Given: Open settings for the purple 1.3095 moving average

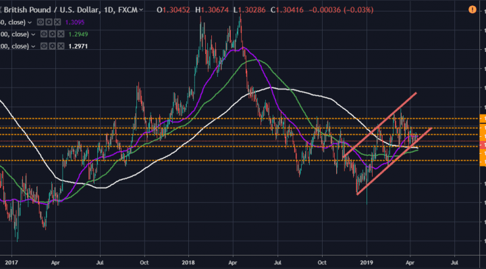Looking at the screenshot, I should [49, 22].
